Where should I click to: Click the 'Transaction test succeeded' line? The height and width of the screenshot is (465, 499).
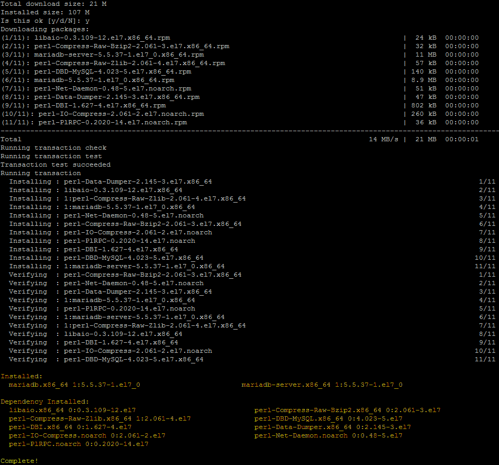click(x=56, y=165)
